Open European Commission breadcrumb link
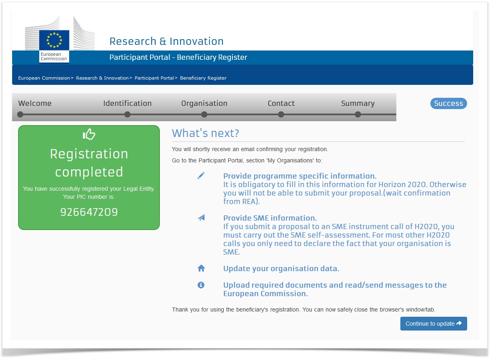 [x=44, y=78]
